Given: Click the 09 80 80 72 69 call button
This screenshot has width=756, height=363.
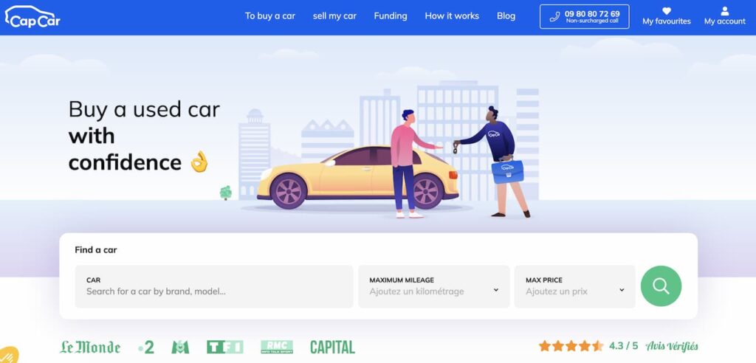Looking at the screenshot, I should (x=585, y=17).
